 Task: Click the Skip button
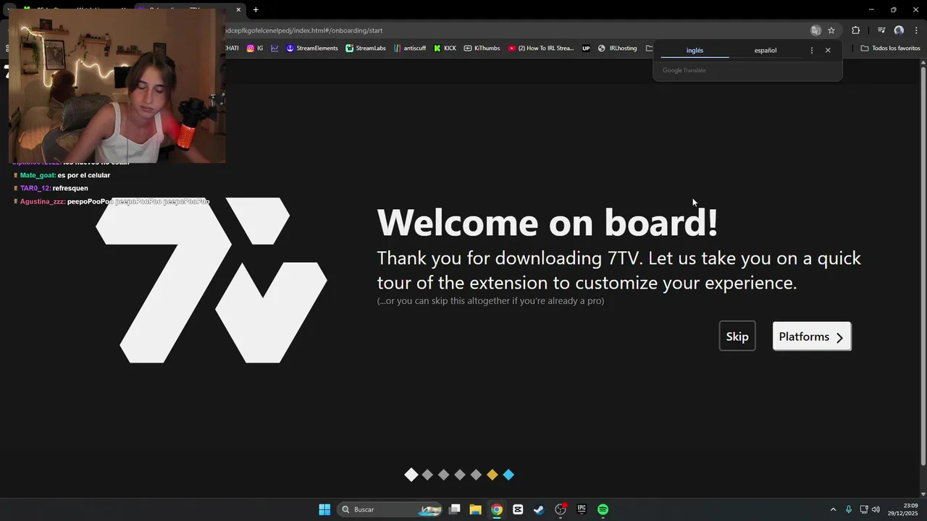point(737,336)
